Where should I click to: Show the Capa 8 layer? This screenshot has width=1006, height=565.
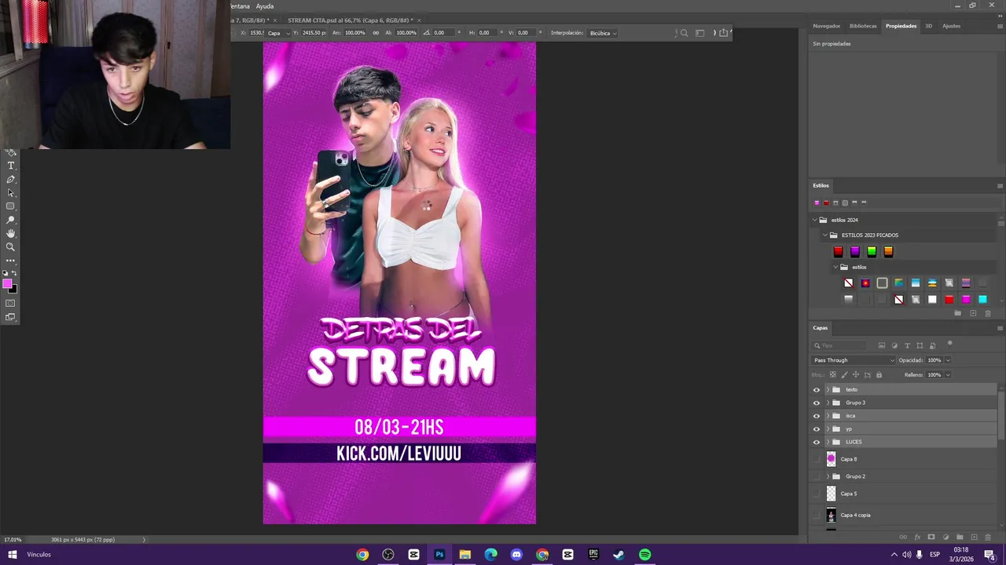click(x=816, y=459)
